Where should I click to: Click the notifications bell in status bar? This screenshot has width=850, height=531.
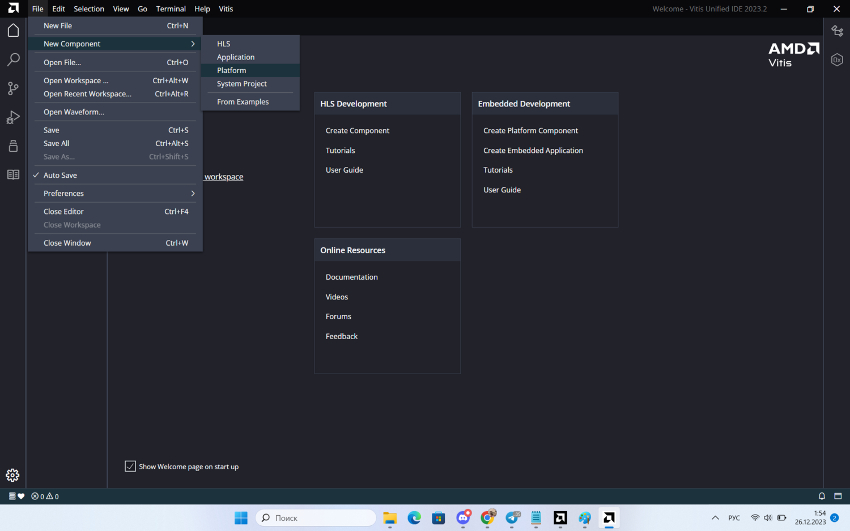click(822, 496)
